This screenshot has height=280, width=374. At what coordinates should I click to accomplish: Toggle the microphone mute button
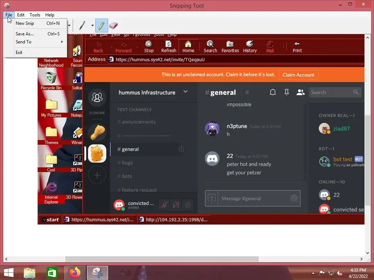tap(164, 205)
